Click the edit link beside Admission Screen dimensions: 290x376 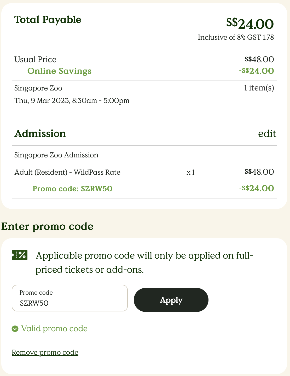(267, 134)
